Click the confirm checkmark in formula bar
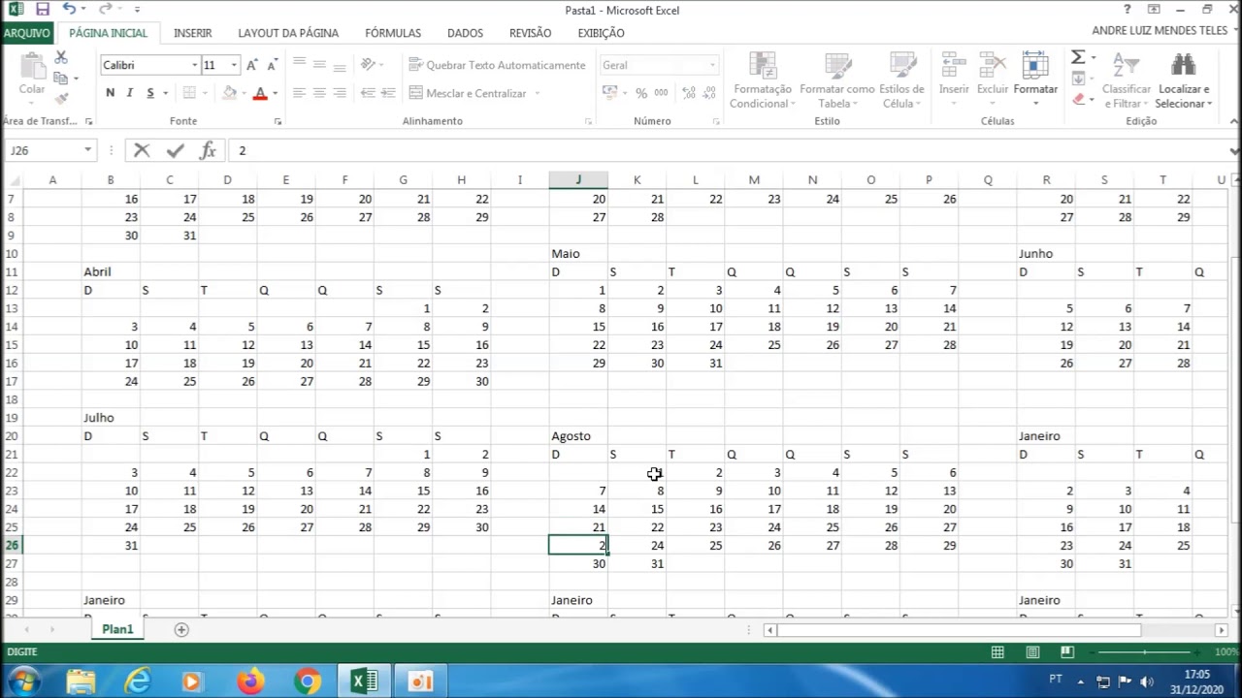This screenshot has width=1242, height=698. tap(175, 150)
